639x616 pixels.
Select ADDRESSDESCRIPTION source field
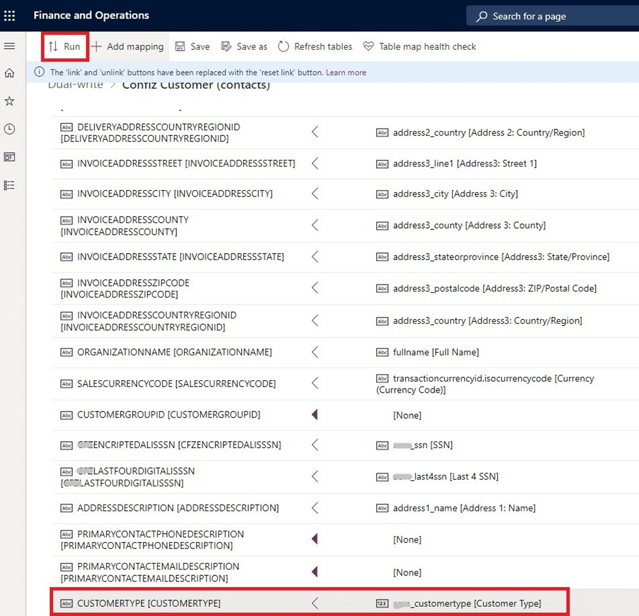[x=170, y=509]
